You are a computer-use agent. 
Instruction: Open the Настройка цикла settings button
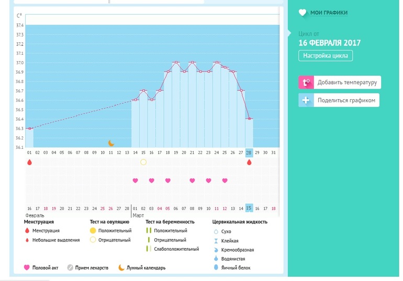click(x=326, y=56)
